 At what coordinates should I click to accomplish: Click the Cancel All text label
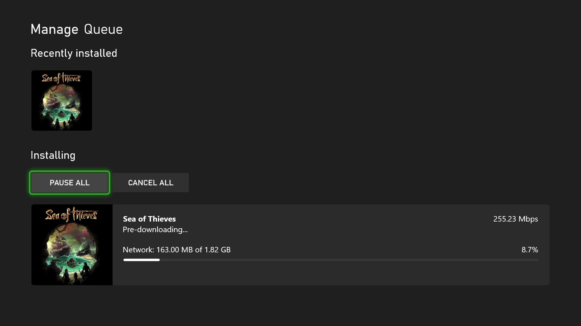pyautogui.click(x=150, y=182)
